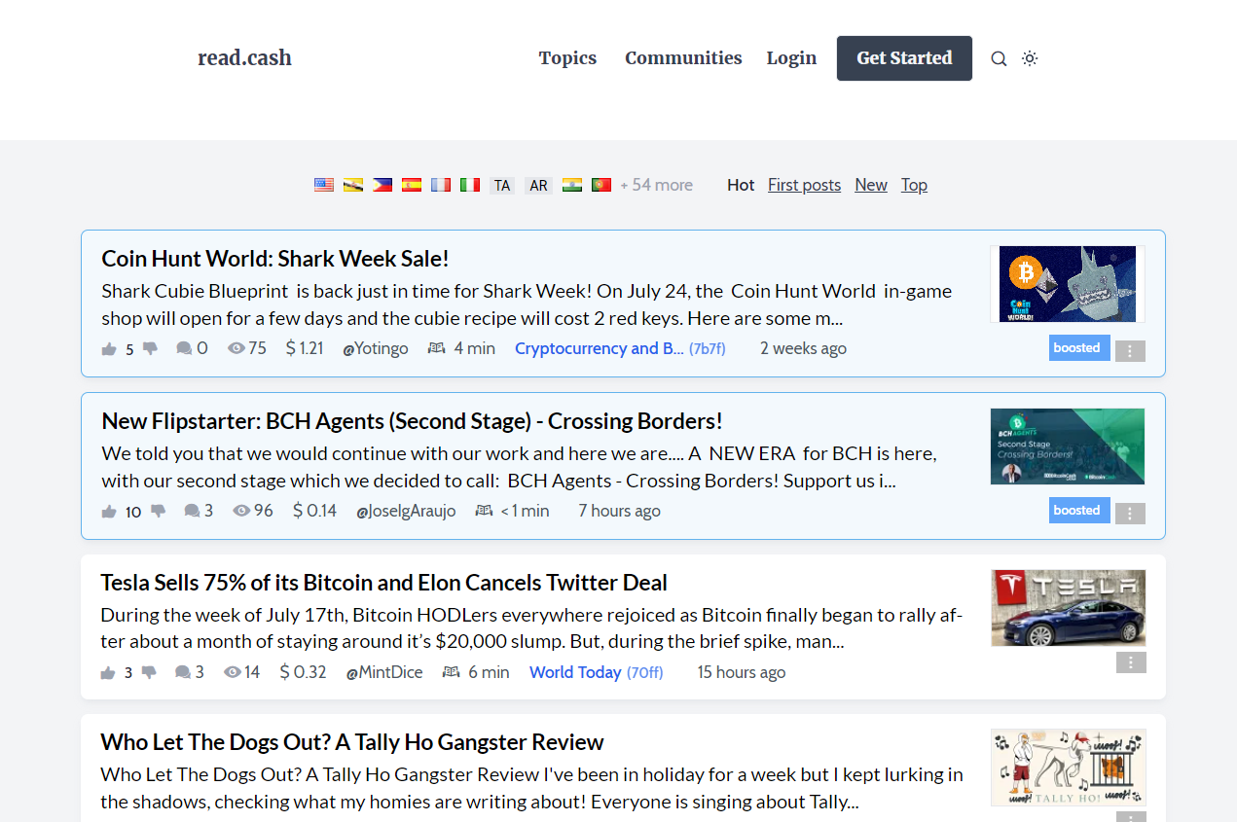Select the Italy flag language filter
The height and width of the screenshot is (822, 1237).
[470, 185]
